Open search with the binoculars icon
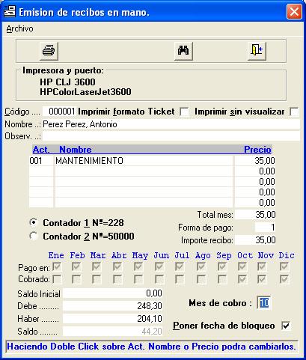306x360 pixels. pos(183,51)
